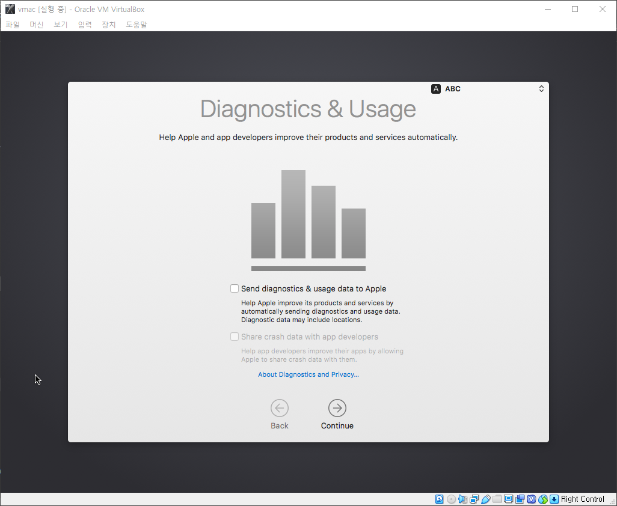Click the CPU virtualization status icon
The image size is (617, 506).
(x=531, y=499)
